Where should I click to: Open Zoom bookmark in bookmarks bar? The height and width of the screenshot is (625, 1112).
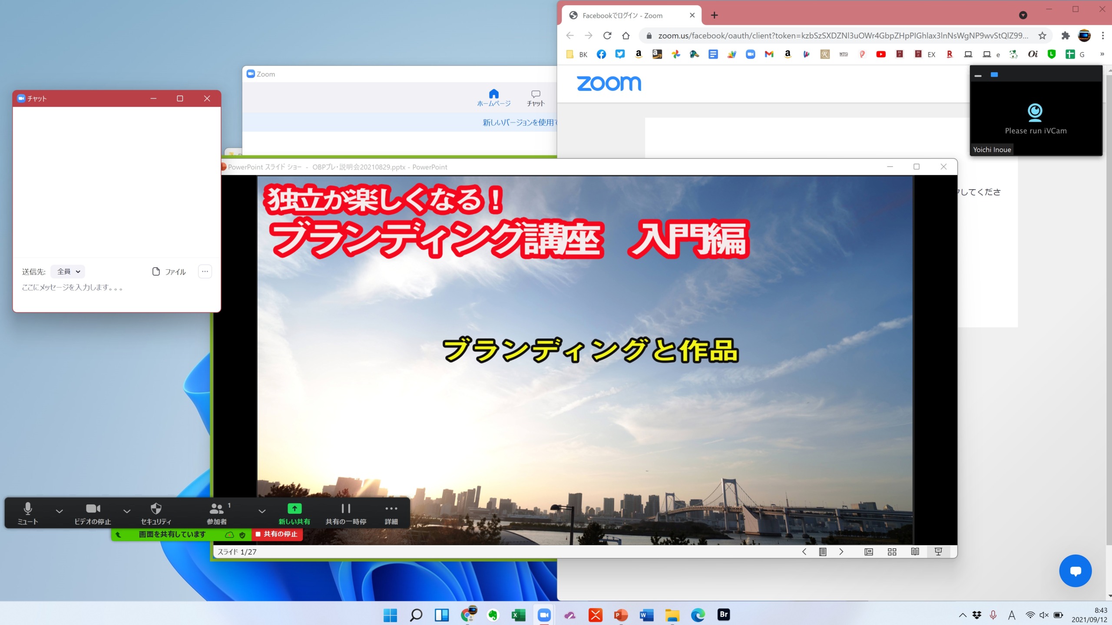click(750, 54)
